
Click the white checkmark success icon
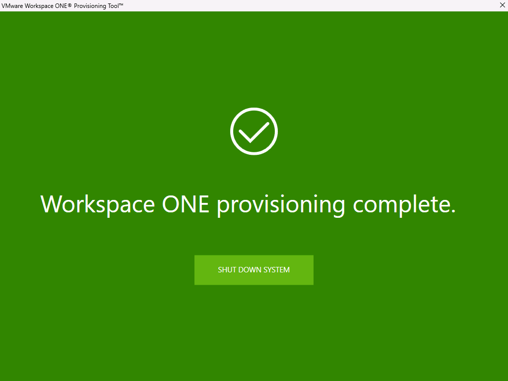point(254,131)
